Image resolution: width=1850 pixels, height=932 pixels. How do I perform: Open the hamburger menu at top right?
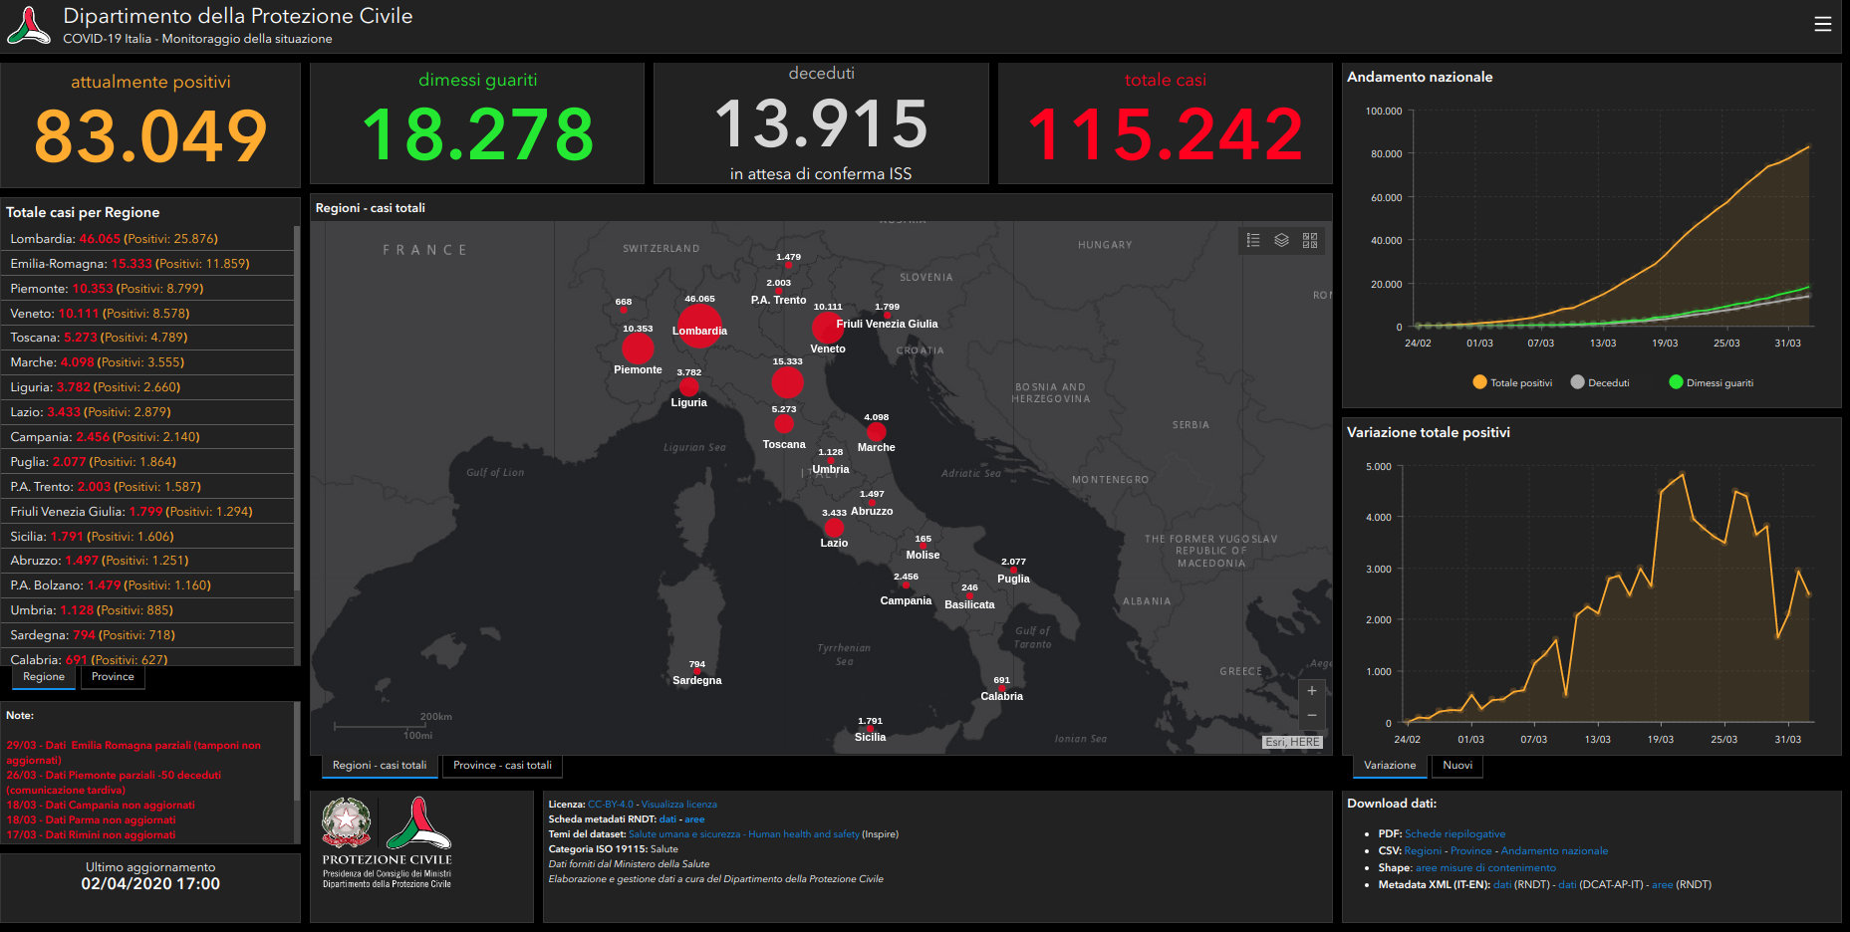pos(1822,24)
